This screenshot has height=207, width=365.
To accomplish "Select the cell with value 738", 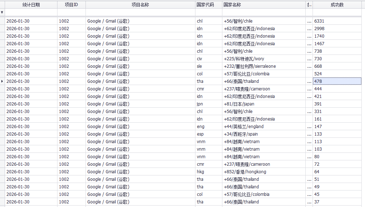I will tap(337, 51).
